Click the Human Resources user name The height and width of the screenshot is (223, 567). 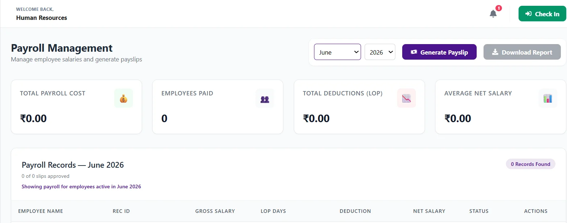click(x=42, y=18)
